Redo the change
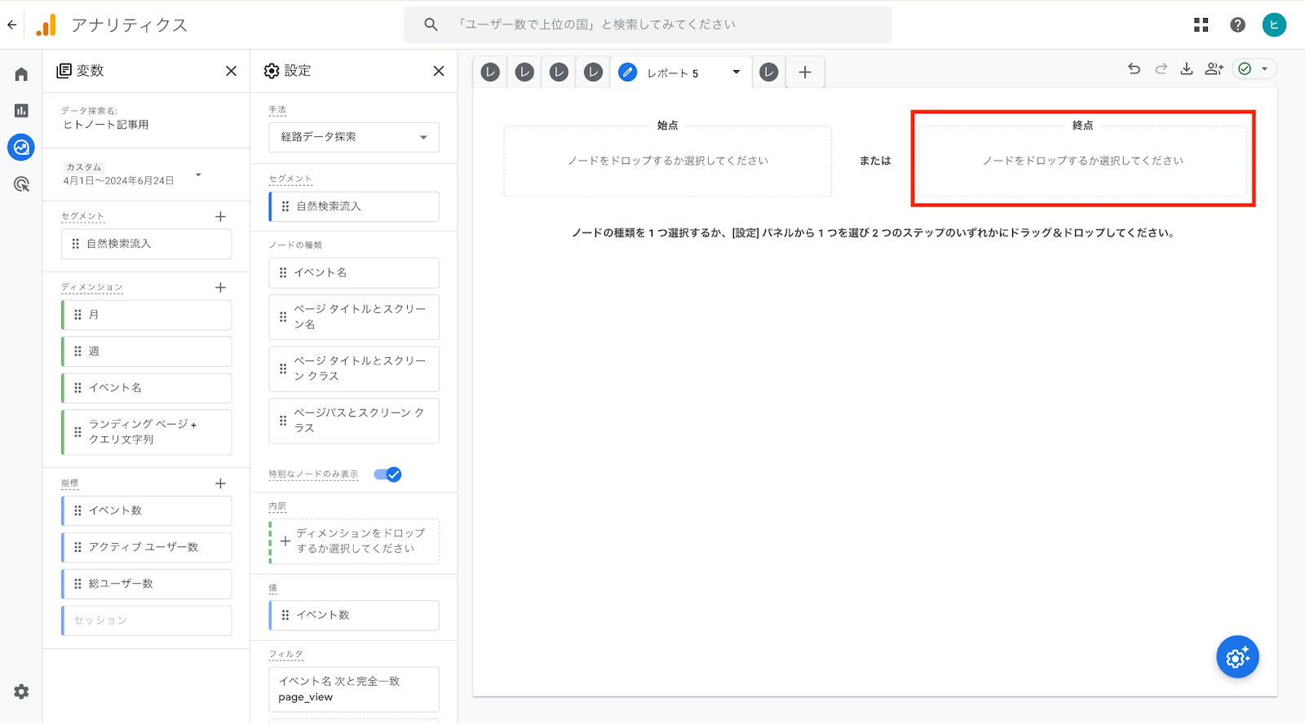Screen dimensions: 1305x724 click(1161, 69)
